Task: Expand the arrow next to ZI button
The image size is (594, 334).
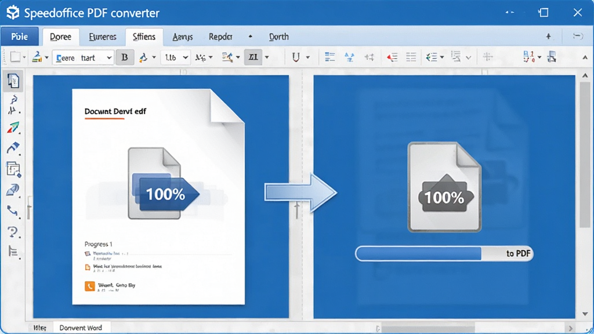Action: tap(267, 57)
